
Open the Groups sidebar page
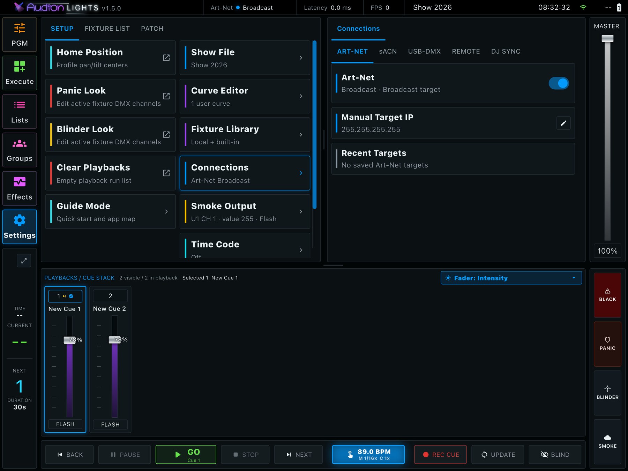(x=20, y=150)
